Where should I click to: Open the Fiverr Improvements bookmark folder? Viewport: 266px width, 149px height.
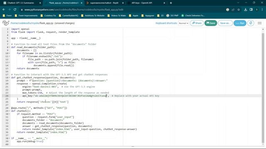point(26,16)
